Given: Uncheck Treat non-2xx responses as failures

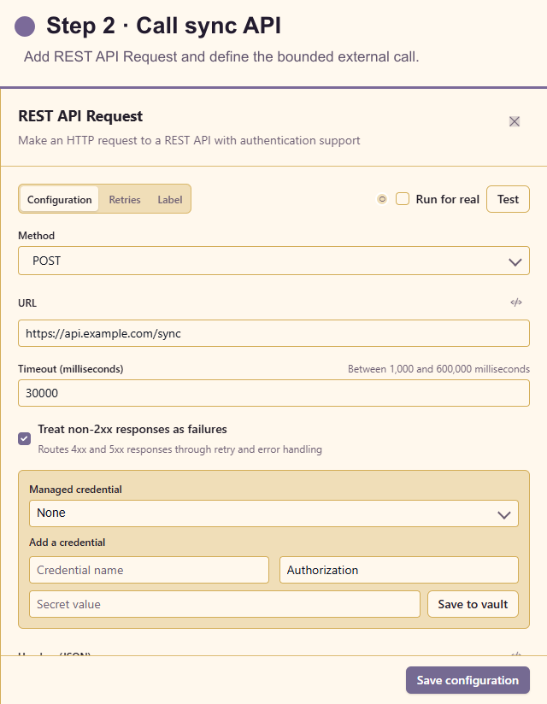Looking at the screenshot, I should coord(25,438).
